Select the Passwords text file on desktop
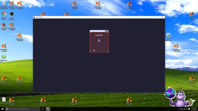 (4, 100)
